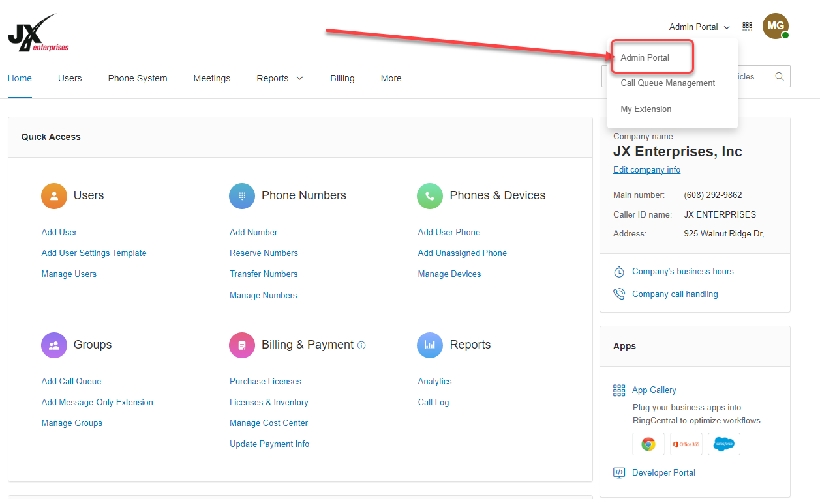This screenshot has width=820, height=499.
Task: Open the Salesforce app tile
Action: click(x=724, y=444)
